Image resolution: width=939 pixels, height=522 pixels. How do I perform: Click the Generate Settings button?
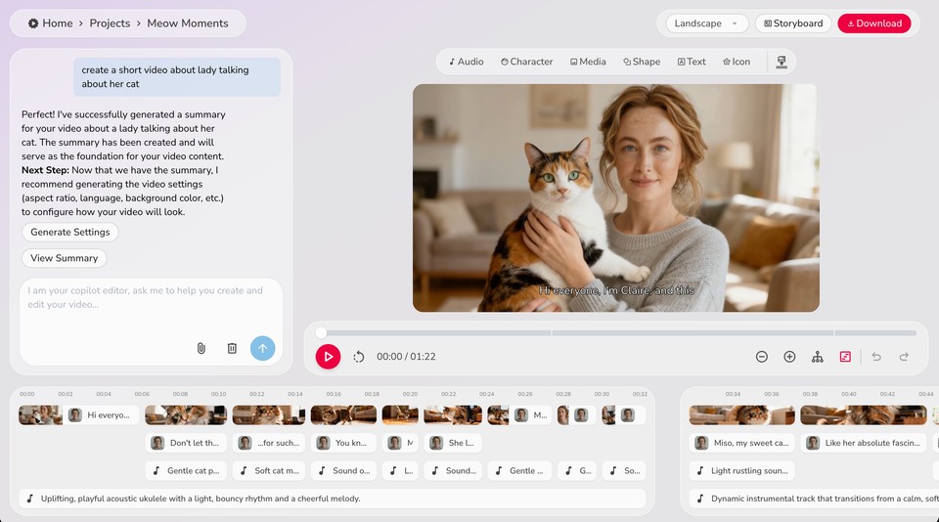click(x=70, y=233)
